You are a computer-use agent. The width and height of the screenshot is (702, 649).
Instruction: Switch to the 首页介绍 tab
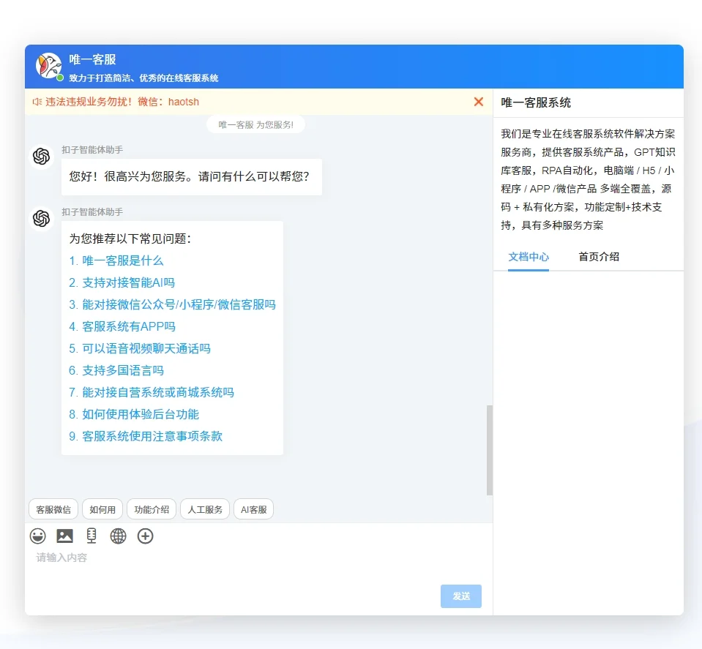597,258
